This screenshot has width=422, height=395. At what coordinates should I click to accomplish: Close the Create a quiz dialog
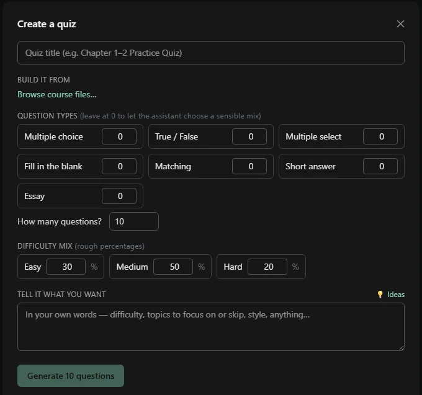[x=400, y=24]
